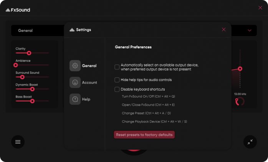Adjust the Dynamic Boost slider handle

pos(32,89)
